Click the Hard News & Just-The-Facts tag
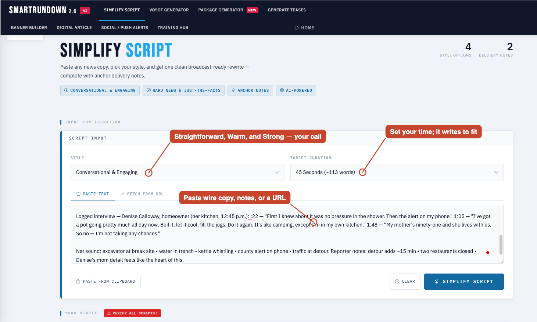The image size is (537, 322). pos(183,90)
